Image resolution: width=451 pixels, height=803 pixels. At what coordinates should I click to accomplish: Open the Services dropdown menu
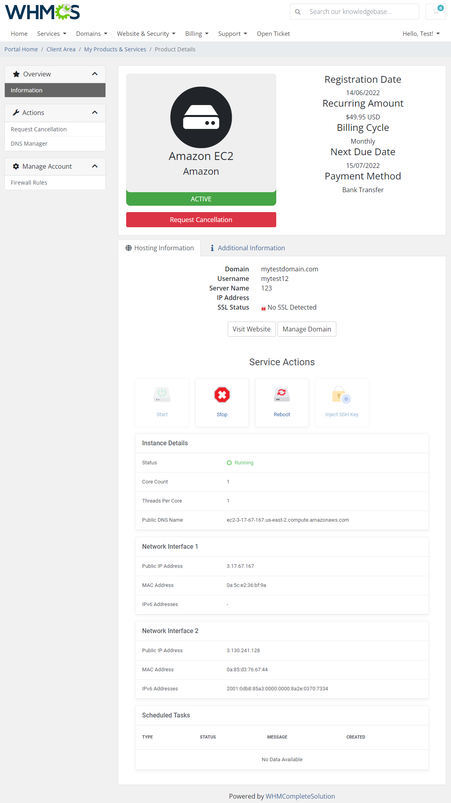pos(52,34)
